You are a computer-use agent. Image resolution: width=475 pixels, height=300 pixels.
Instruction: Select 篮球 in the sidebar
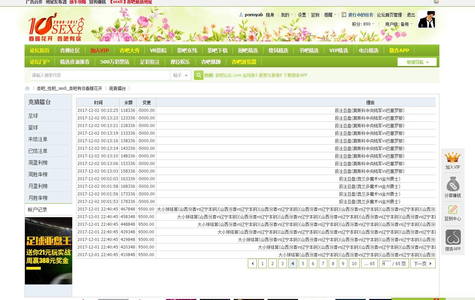point(33,128)
